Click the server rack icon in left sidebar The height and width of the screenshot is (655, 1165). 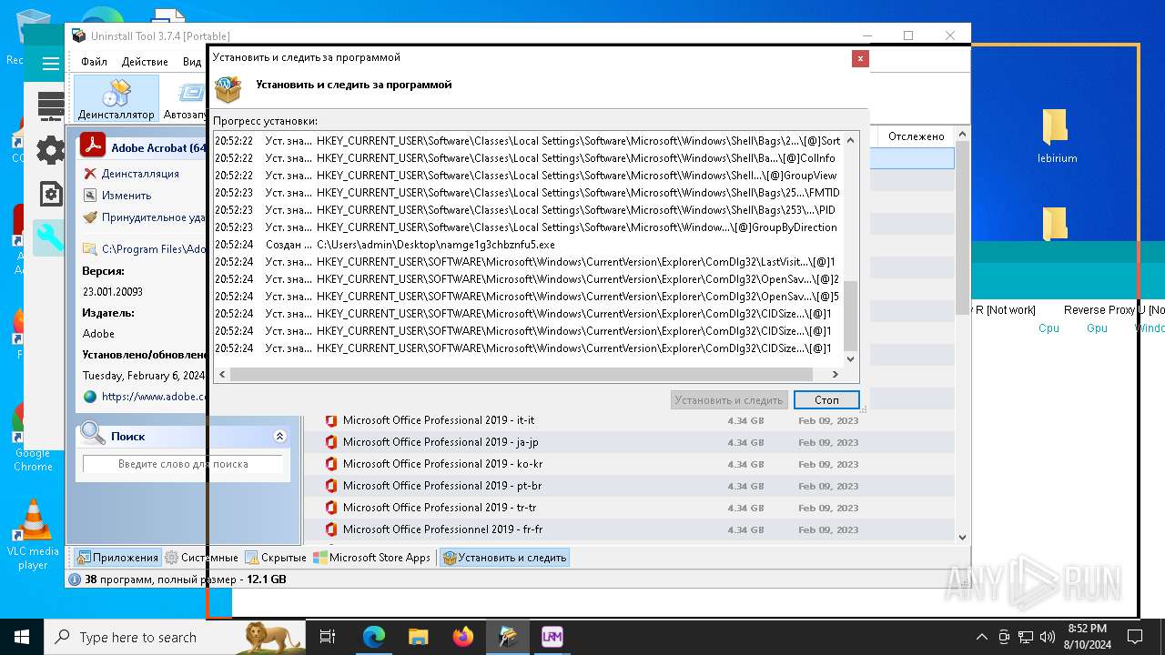pos(51,106)
